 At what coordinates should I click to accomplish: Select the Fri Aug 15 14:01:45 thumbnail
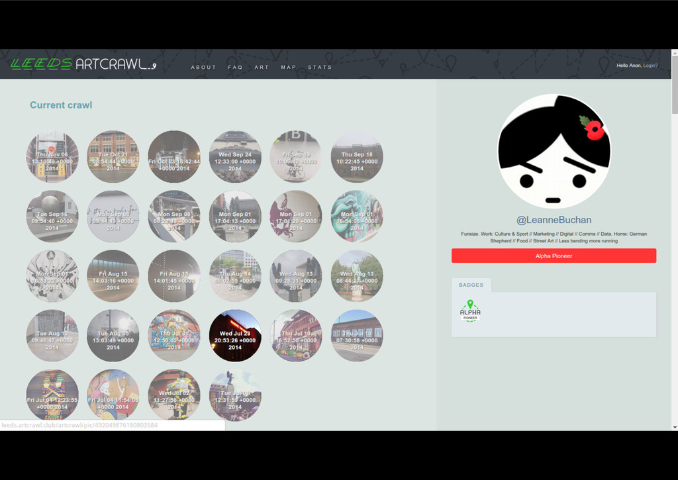tap(174, 276)
